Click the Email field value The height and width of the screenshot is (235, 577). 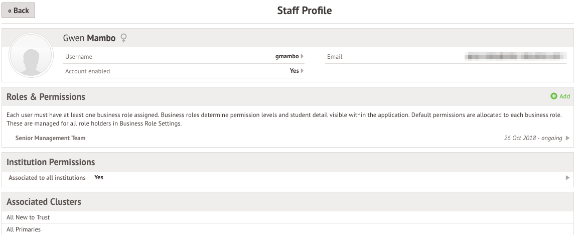coord(515,56)
